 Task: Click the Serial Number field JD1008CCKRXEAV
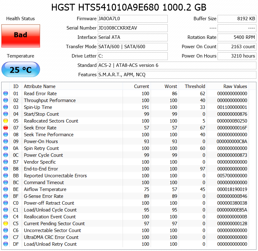pyautogui.click(x=133, y=28)
